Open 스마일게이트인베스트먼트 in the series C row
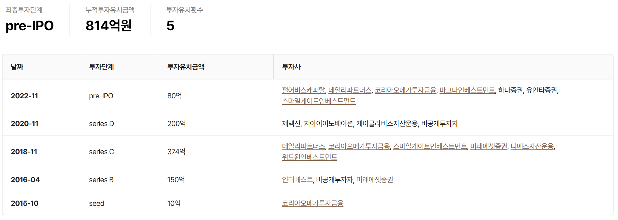The image size is (618, 220). pyautogui.click(x=430, y=146)
